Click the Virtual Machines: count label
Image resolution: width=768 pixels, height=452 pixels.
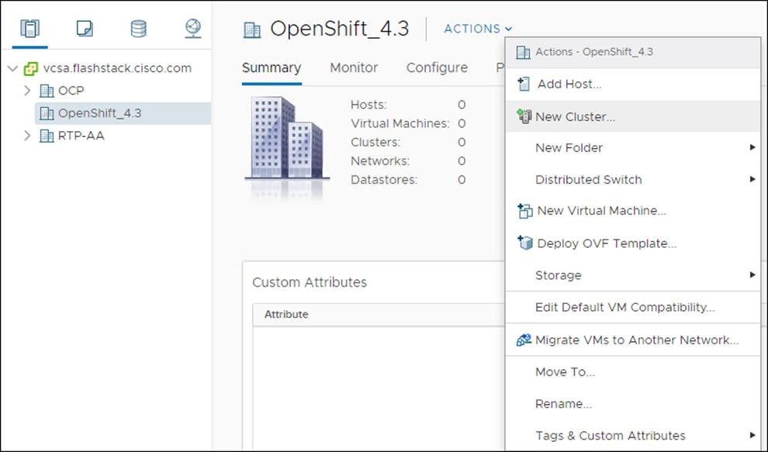click(x=400, y=123)
